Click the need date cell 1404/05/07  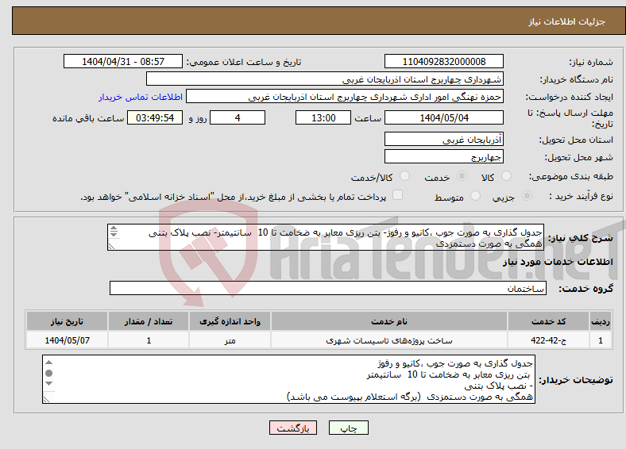tap(67, 340)
